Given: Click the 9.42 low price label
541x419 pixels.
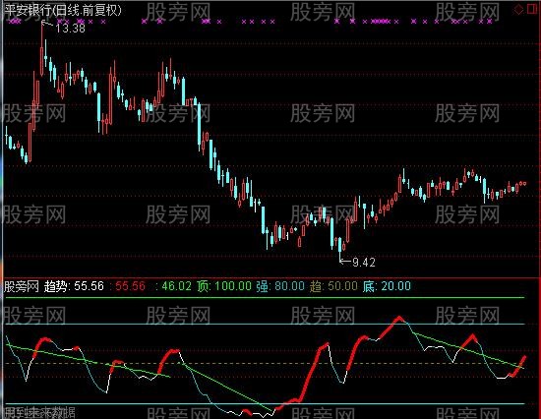Looking at the screenshot, I should [364, 263].
